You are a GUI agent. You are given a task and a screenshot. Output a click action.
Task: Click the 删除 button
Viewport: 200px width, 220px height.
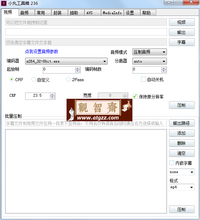(x=182, y=143)
